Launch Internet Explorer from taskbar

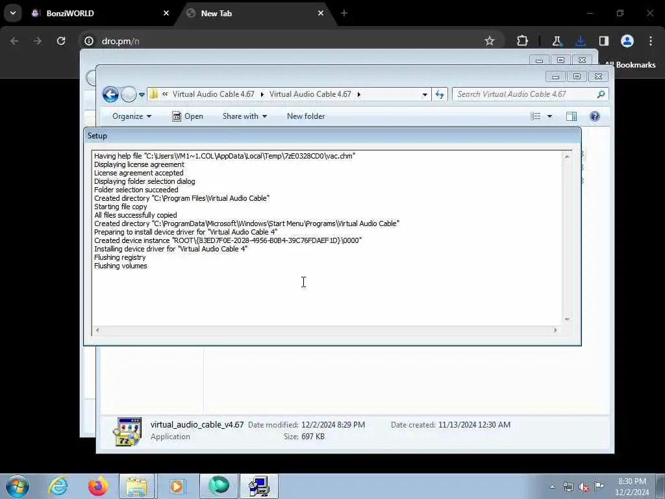[x=58, y=486]
